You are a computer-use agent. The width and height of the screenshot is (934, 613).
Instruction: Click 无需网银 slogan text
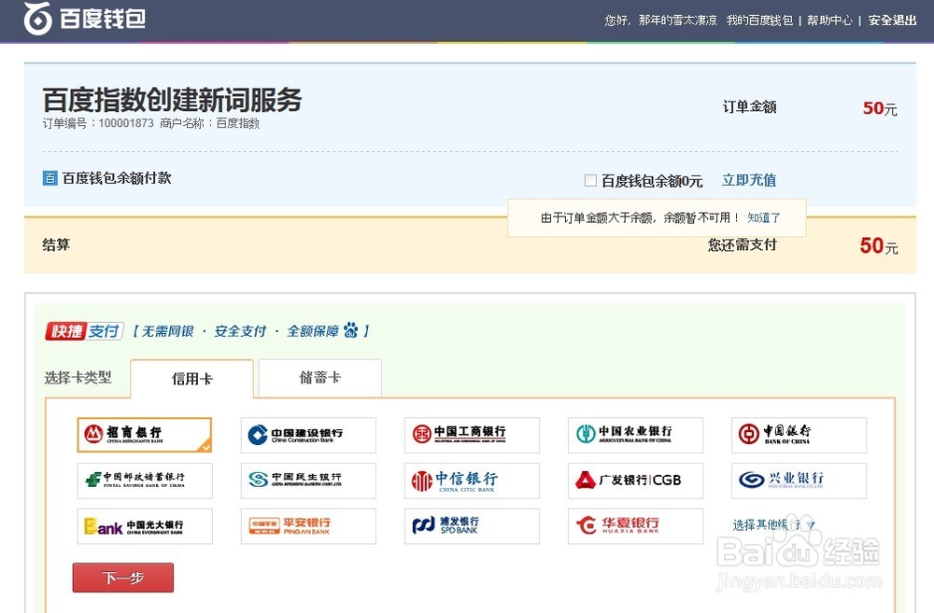pos(167,331)
